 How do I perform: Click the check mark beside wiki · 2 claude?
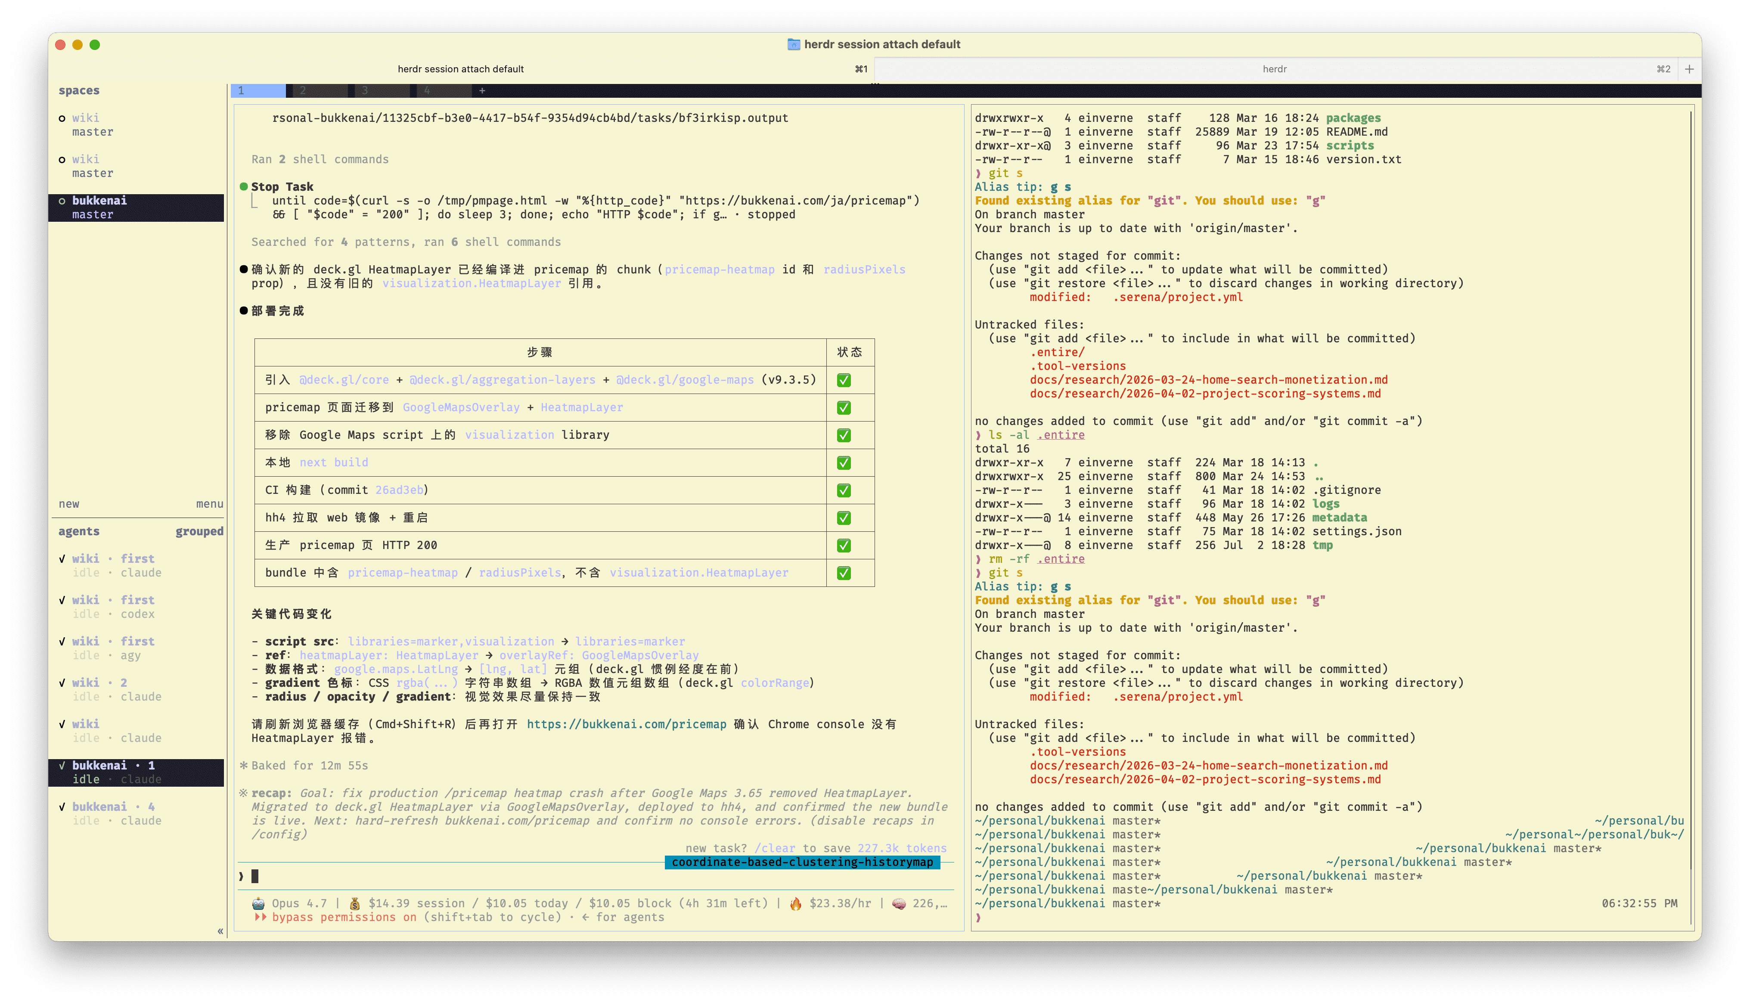pyautogui.click(x=62, y=682)
